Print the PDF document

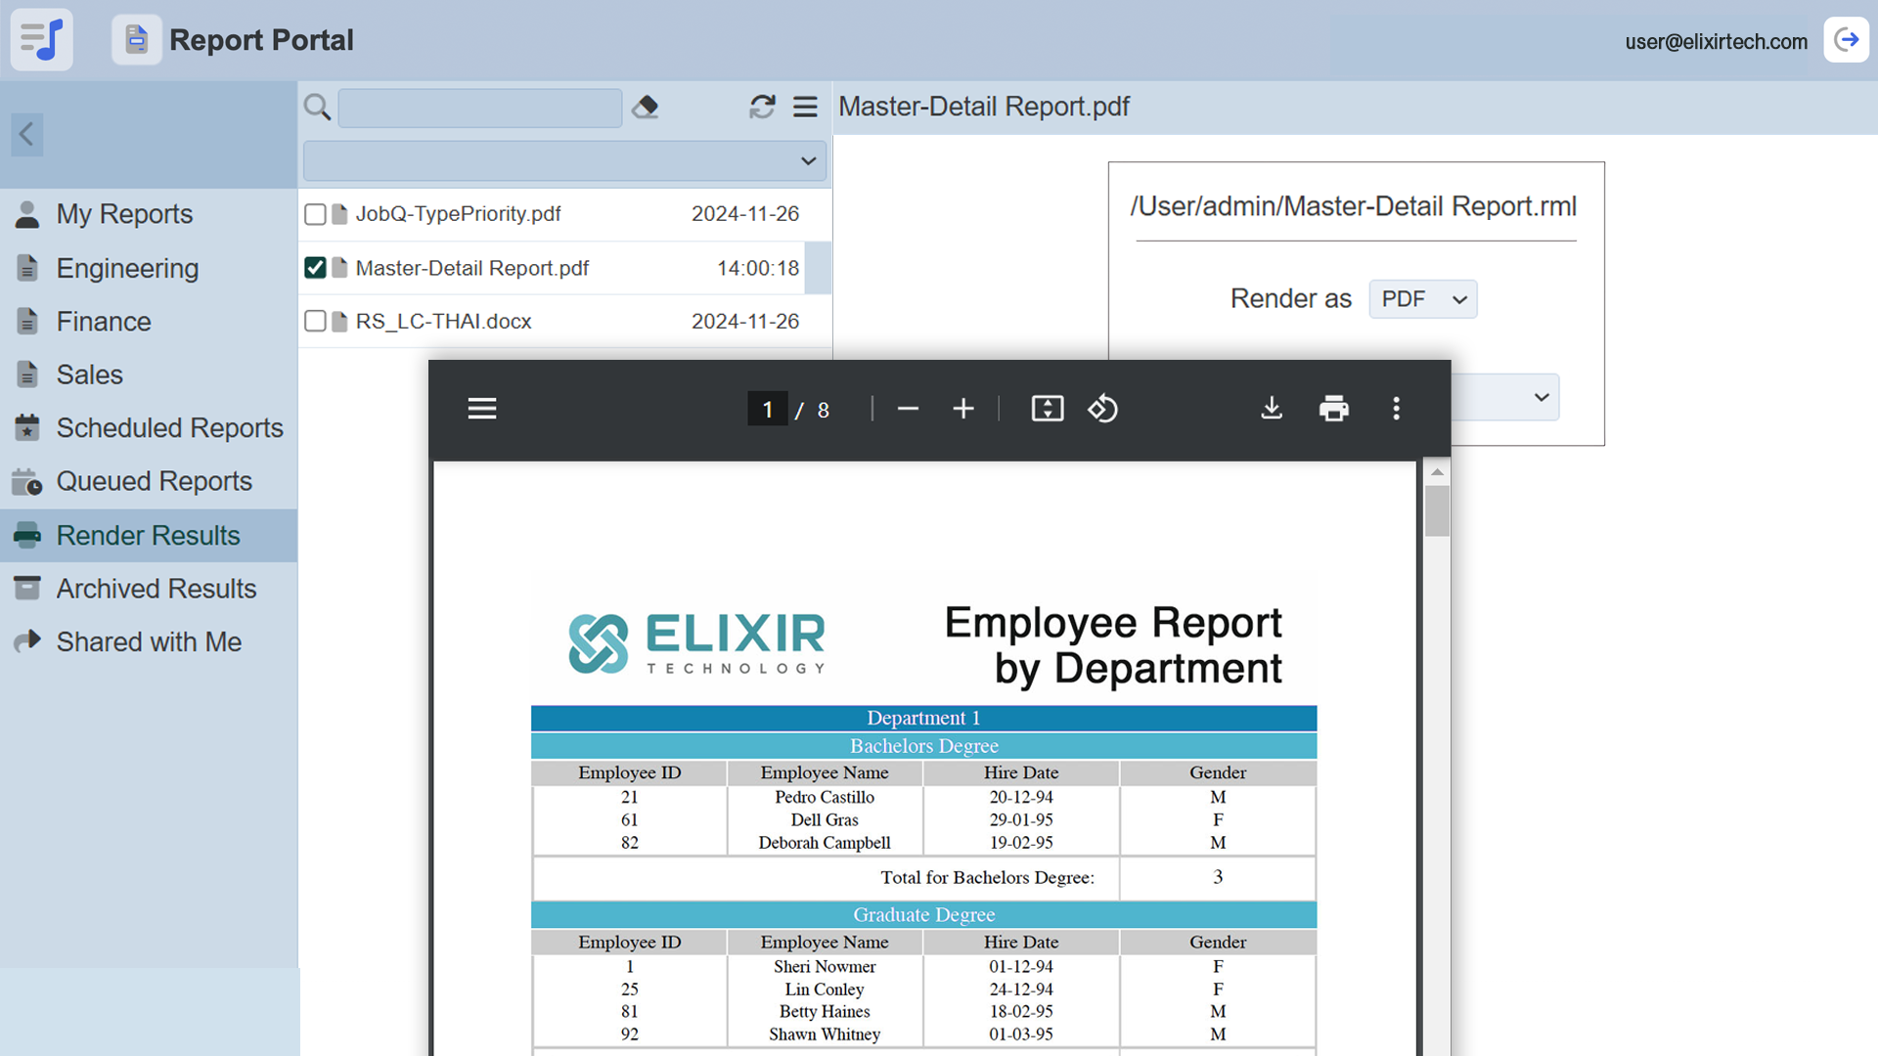1333,408
